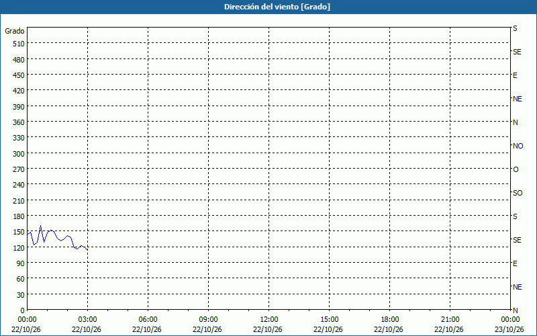Click the 60 degree axis label
The width and height of the screenshot is (537, 336).
[x=21, y=279]
